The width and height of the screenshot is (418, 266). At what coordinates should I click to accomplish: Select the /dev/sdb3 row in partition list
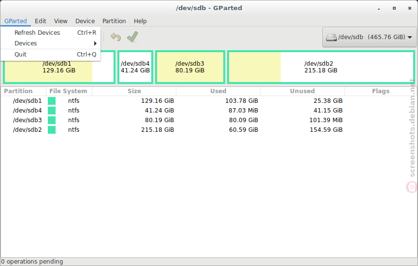pyautogui.click(x=209, y=120)
